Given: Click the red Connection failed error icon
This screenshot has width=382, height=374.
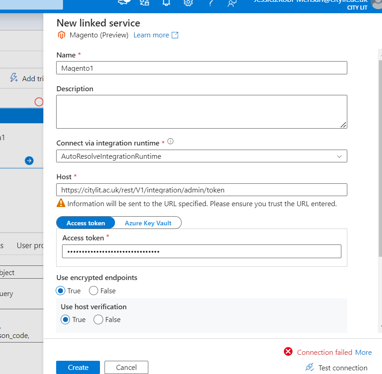Looking at the screenshot, I should 288,352.
